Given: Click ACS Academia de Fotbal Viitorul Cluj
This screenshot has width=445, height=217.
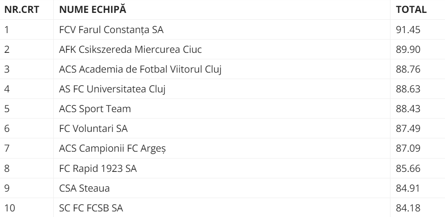Looking at the screenshot, I should tap(140, 69).
